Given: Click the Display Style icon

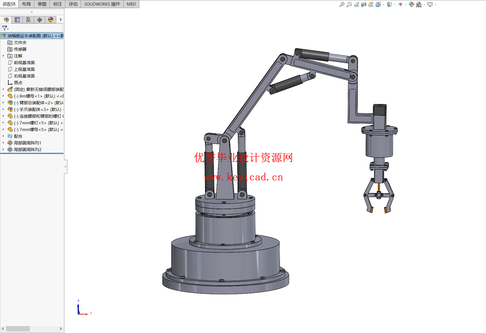Looking at the screenshot, I should (389, 4).
